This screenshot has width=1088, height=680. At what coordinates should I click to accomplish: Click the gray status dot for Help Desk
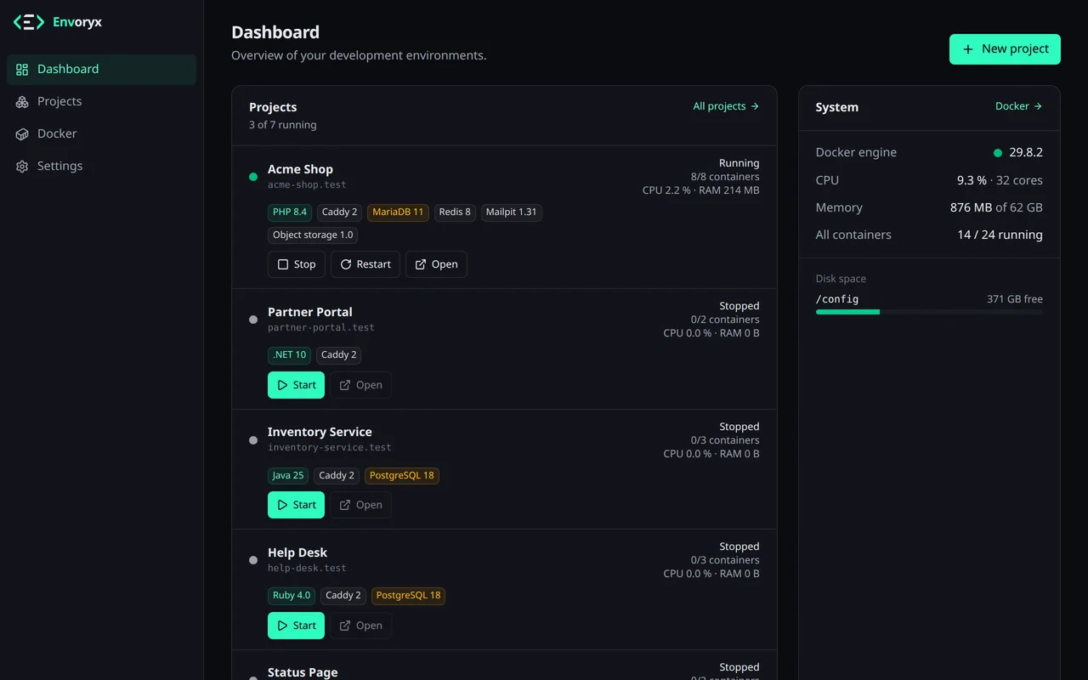253,560
